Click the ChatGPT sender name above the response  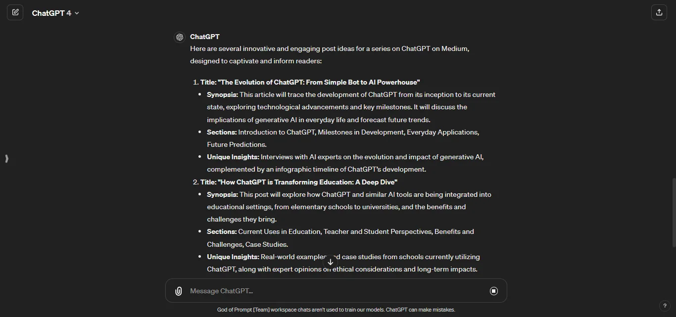204,37
